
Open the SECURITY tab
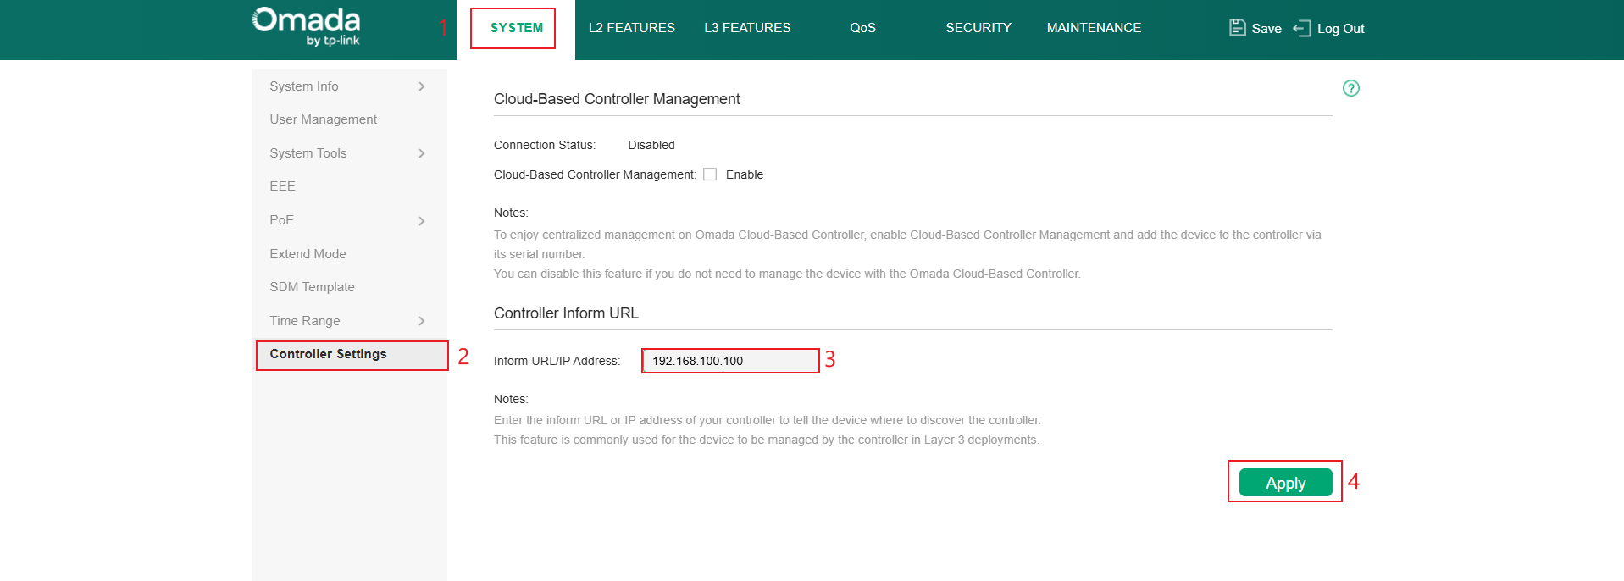[978, 28]
